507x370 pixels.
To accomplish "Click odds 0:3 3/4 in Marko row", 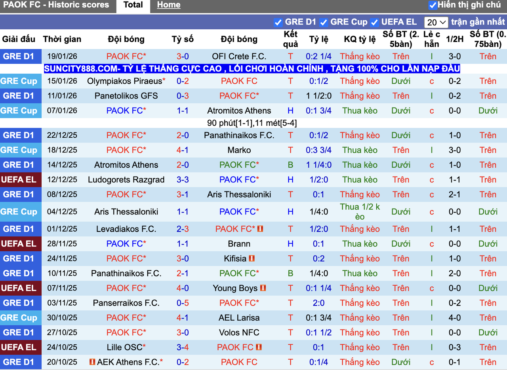I will click(x=319, y=150).
